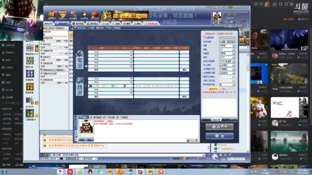312x175 pixels.
Task: Open the 可否交换道具 dropdown
Action: [x=227, y=61]
